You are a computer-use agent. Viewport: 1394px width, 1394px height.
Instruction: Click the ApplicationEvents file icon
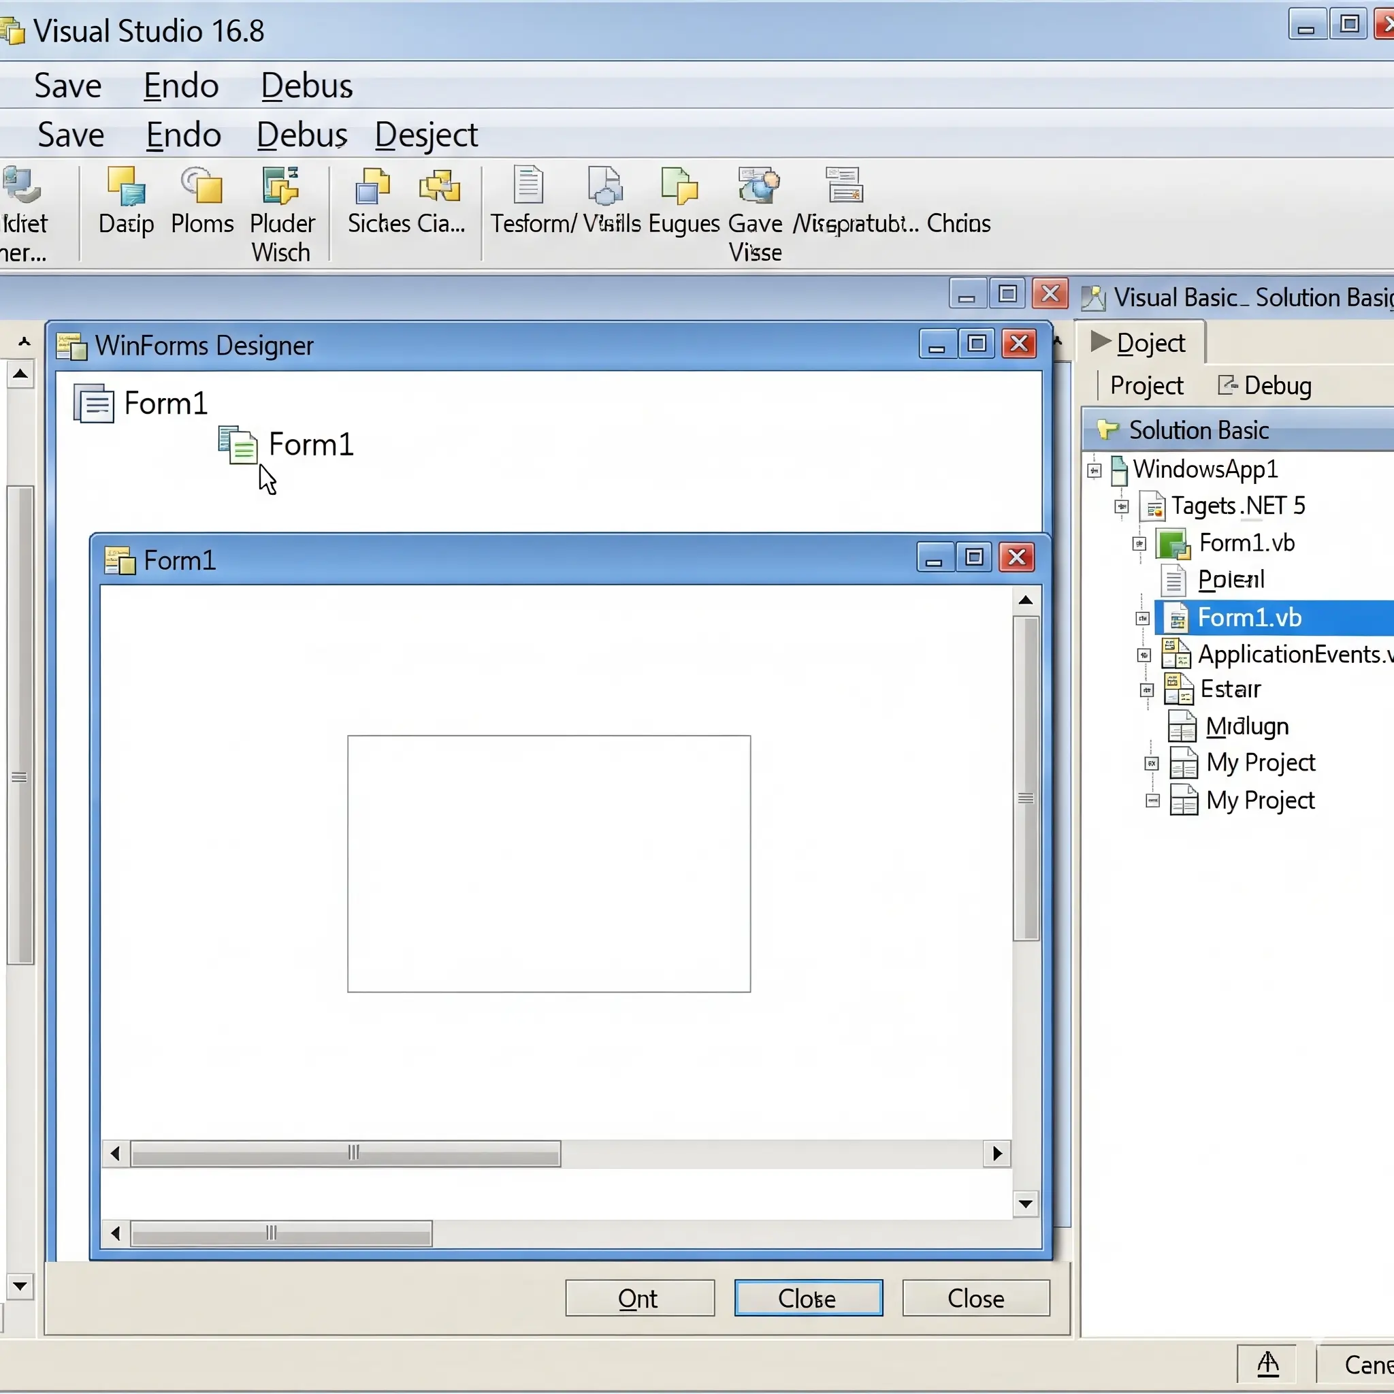(x=1176, y=653)
